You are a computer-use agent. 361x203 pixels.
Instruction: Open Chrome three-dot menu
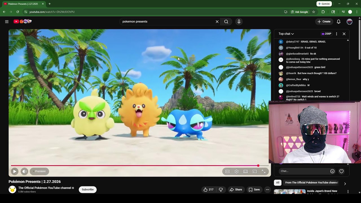coord(357,12)
